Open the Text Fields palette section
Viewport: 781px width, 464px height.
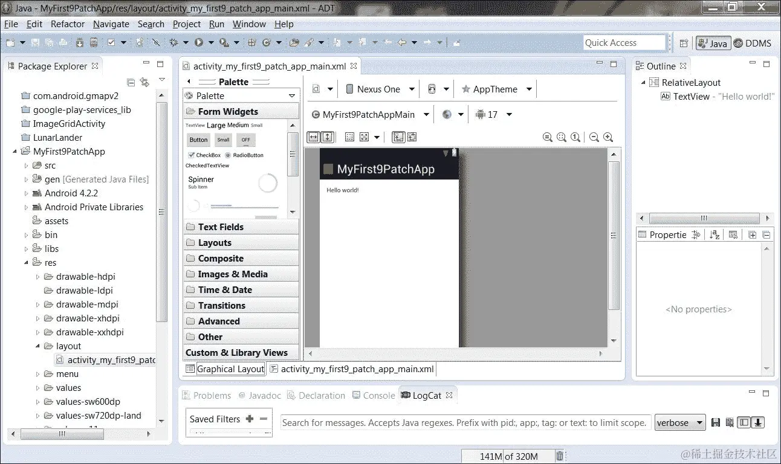click(241, 227)
